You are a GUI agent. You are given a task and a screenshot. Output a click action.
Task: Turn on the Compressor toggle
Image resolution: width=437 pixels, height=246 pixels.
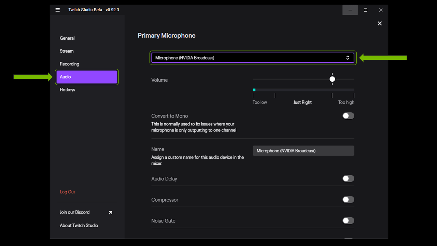coord(348,200)
